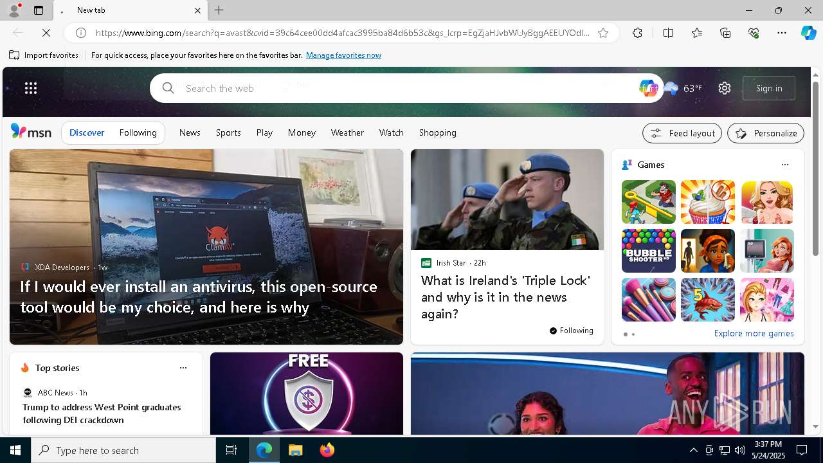Open Collections icon in toolbar

tap(725, 33)
